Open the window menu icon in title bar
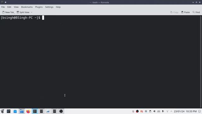Screen dimensions: 202x114 coord(2,2)
